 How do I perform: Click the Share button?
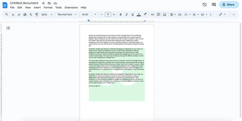[x=229, y=5]
